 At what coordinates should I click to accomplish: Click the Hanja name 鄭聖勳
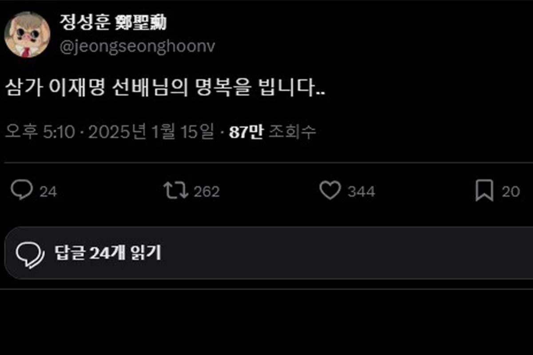[139, 23]
